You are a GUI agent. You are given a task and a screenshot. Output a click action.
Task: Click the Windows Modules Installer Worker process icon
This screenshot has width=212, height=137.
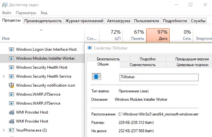12,58
